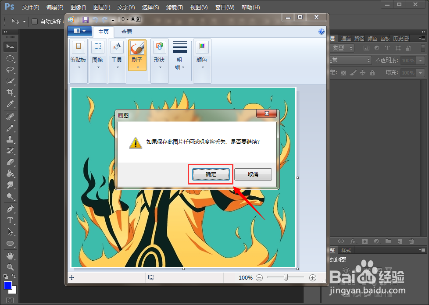Viewport: 429px width, 305px height.
Task: Select the Dodge tool magnifier-like icon
Action: click(x=10, y=196)
